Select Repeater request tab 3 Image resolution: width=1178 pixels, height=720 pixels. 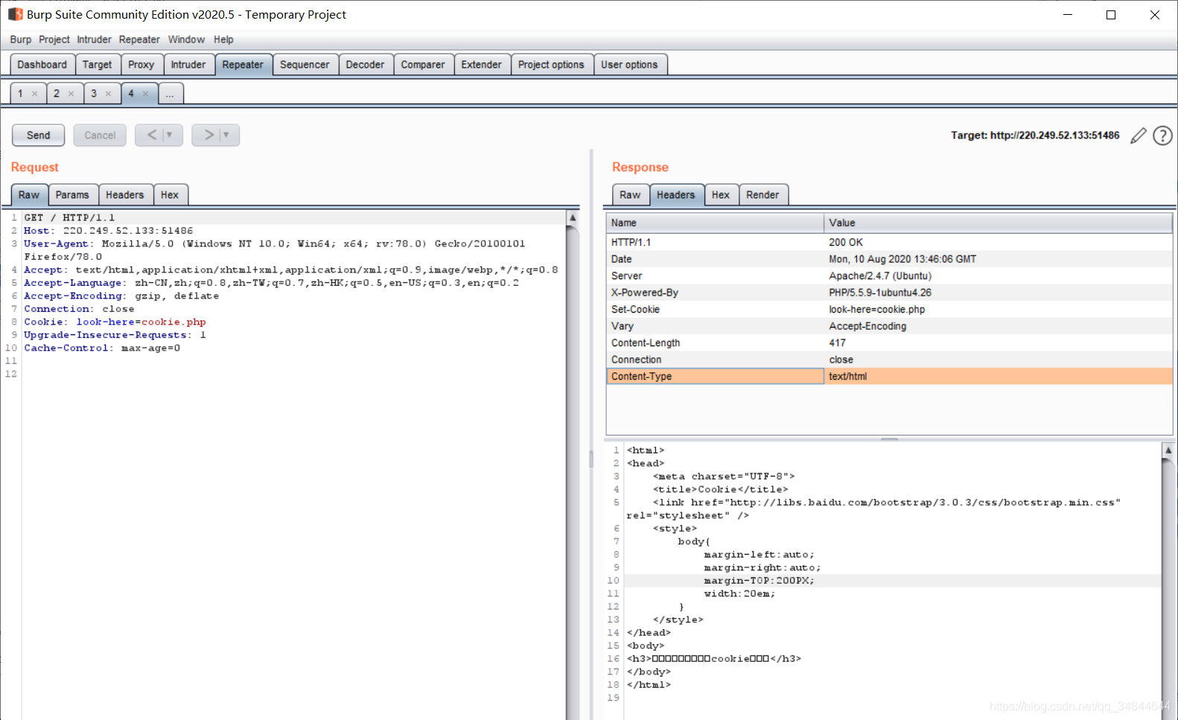pos(94,94)
